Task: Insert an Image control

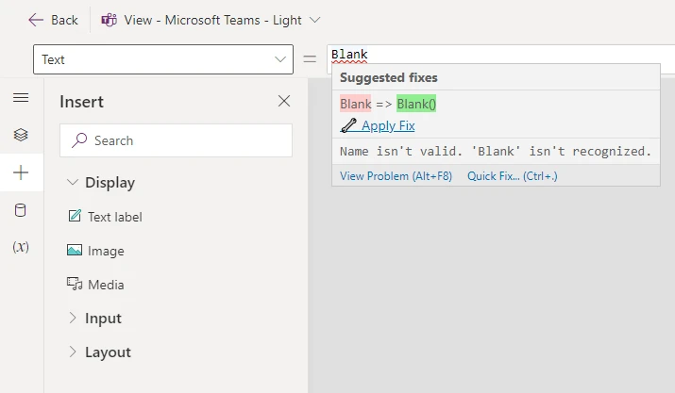Action: [x=105, y=251]
